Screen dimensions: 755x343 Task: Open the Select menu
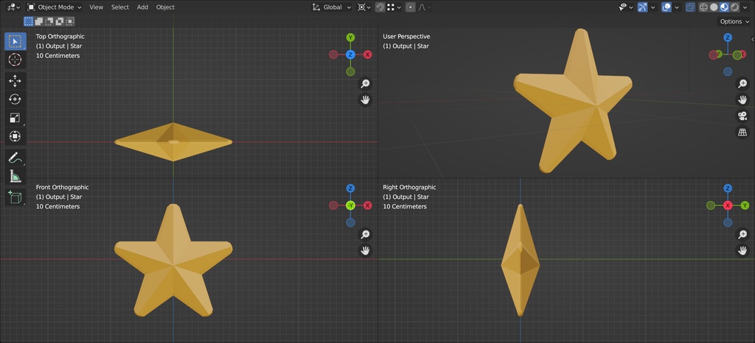point(120,7)
